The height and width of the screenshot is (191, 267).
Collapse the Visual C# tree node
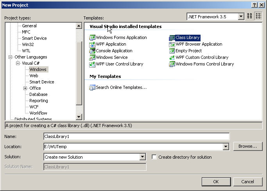tap(18, 63)
